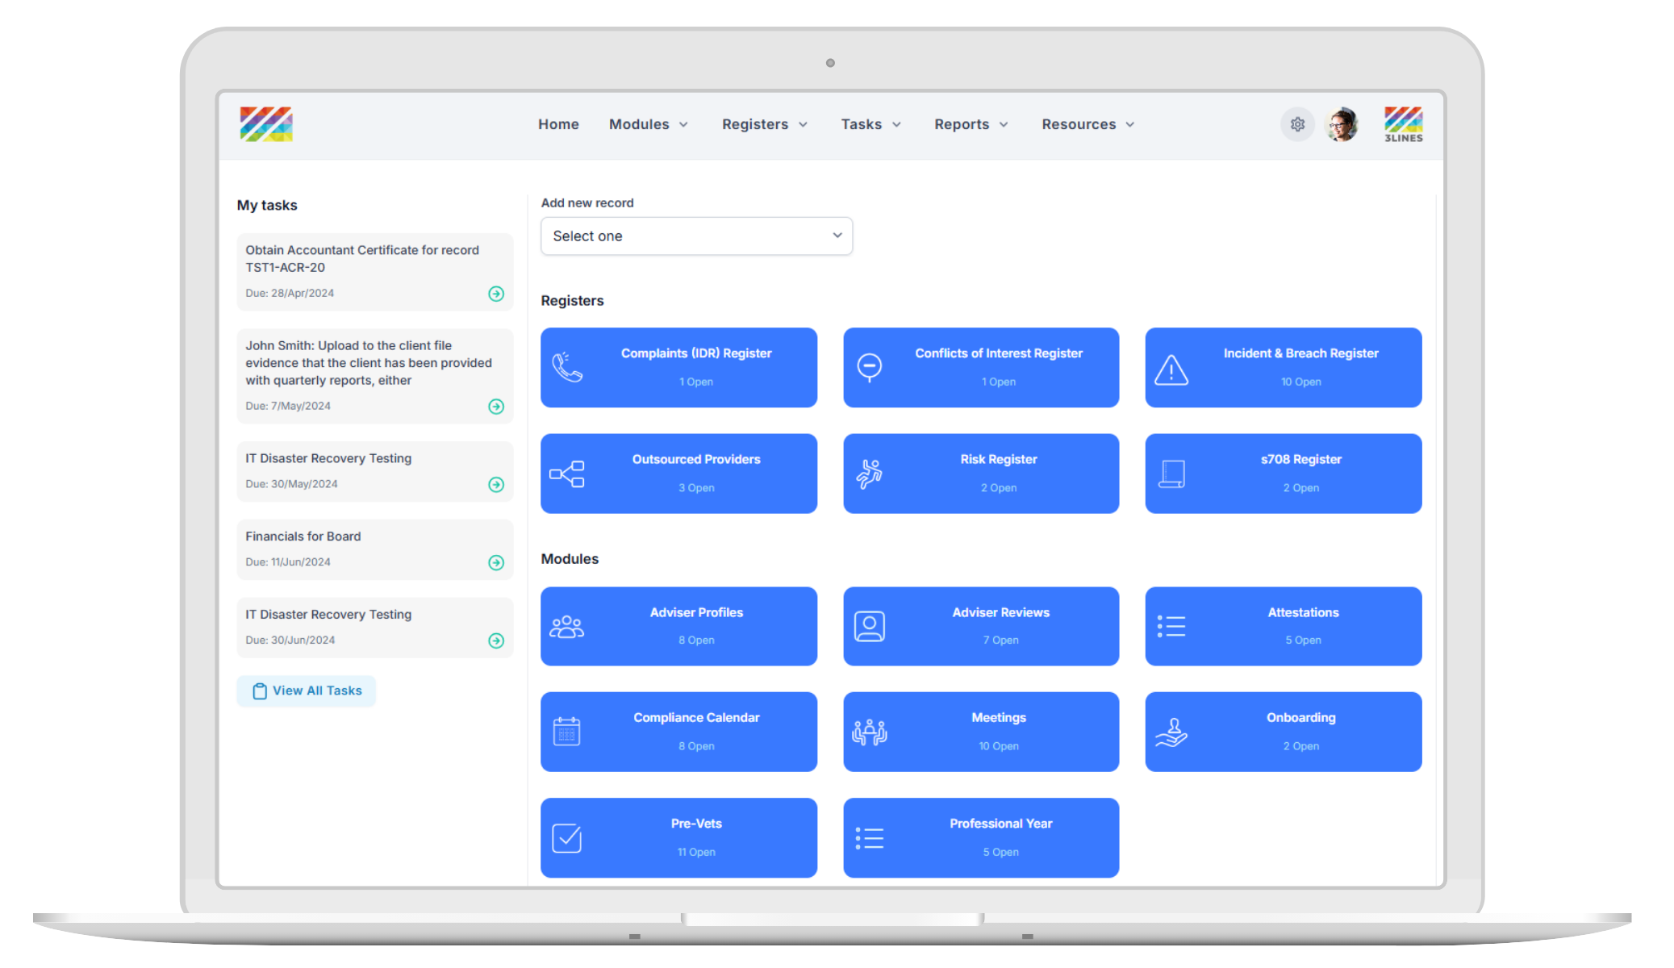Expand the Modules menu dropdown
Viewport: 1674px width, 968px height.
(x=649, y=124)
